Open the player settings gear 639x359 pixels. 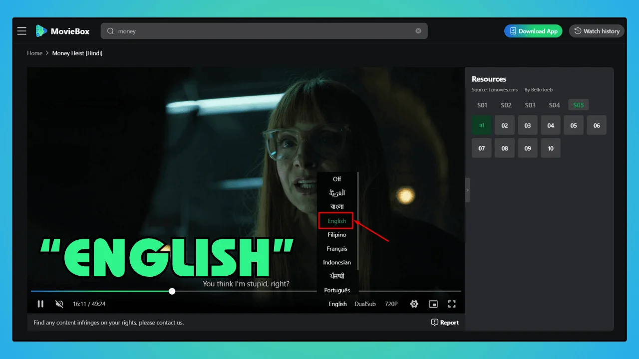click(414, 304)
